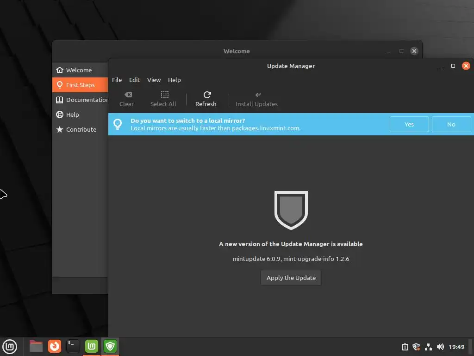The image size is (474, 356).
Task: Minimize the Update Manager window
Action: (440, 66)
